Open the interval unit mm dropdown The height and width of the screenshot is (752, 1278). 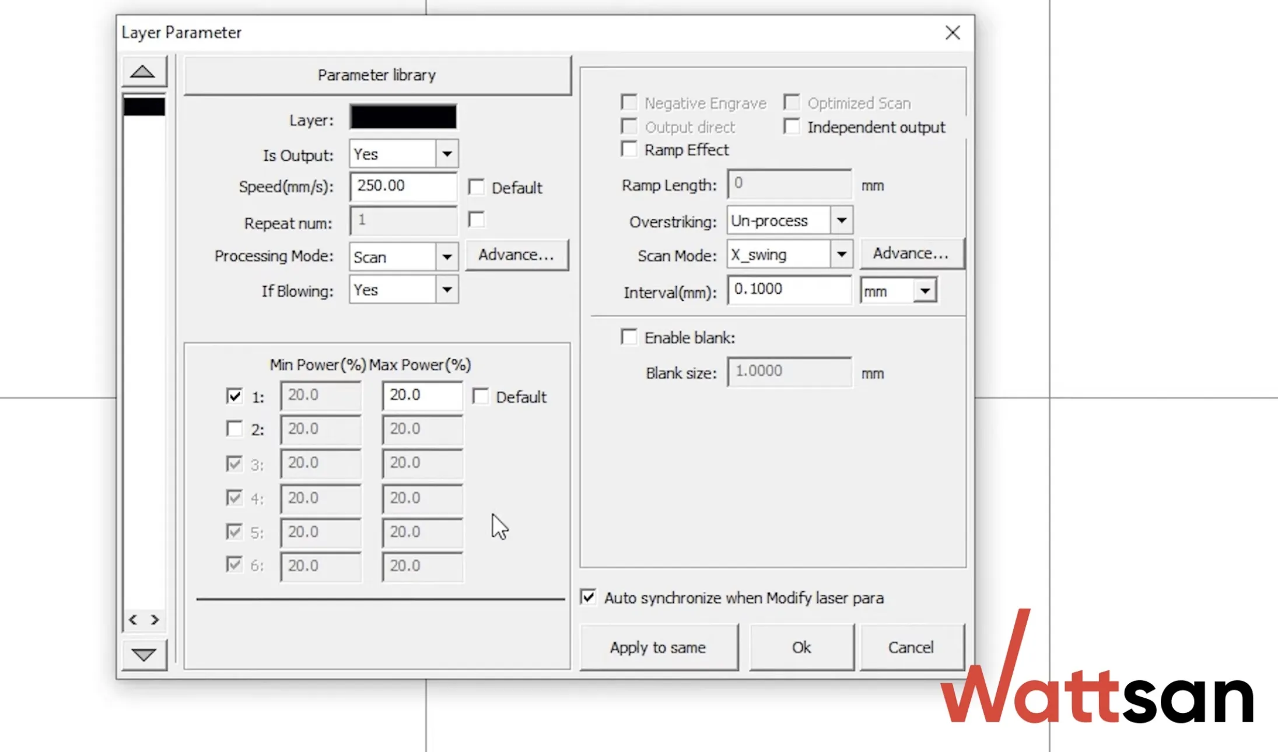(x=925, y=290)
